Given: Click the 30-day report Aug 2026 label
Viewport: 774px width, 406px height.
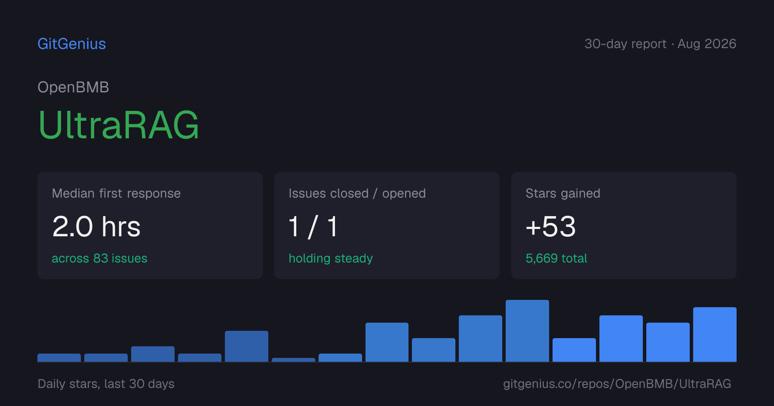Looking at the screenshot, I should (x=660, y=44).
